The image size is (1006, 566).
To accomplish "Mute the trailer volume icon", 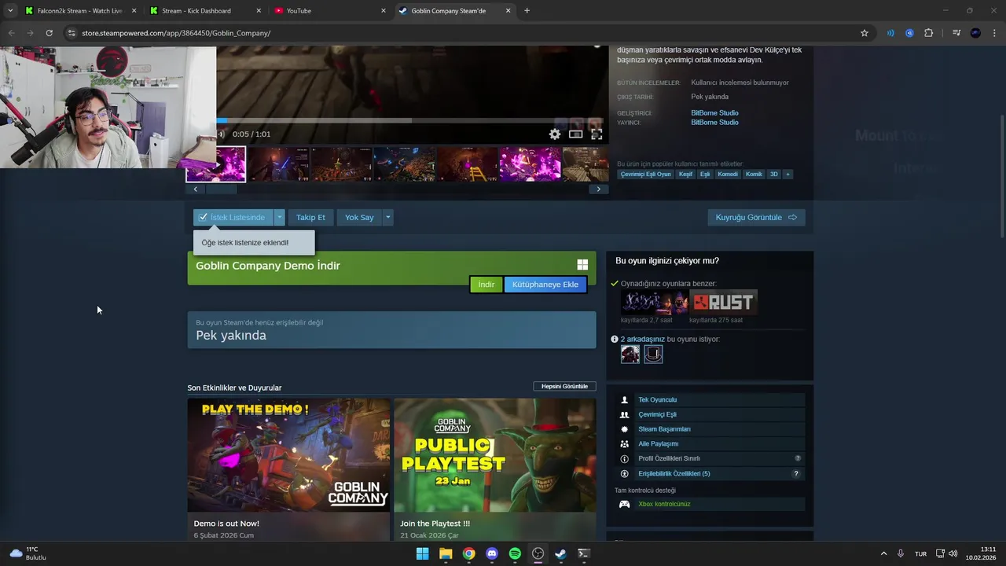I will point(222,134).
